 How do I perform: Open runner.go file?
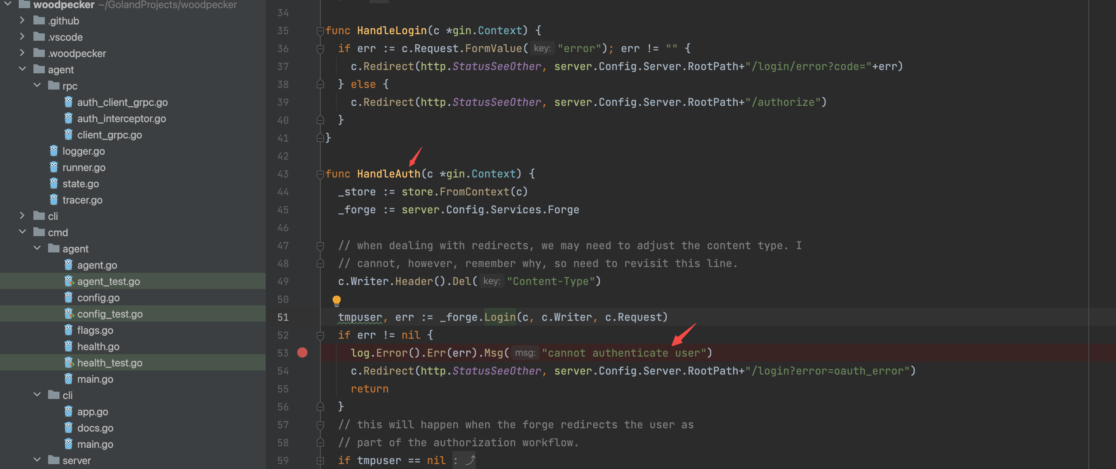[84, 167]
